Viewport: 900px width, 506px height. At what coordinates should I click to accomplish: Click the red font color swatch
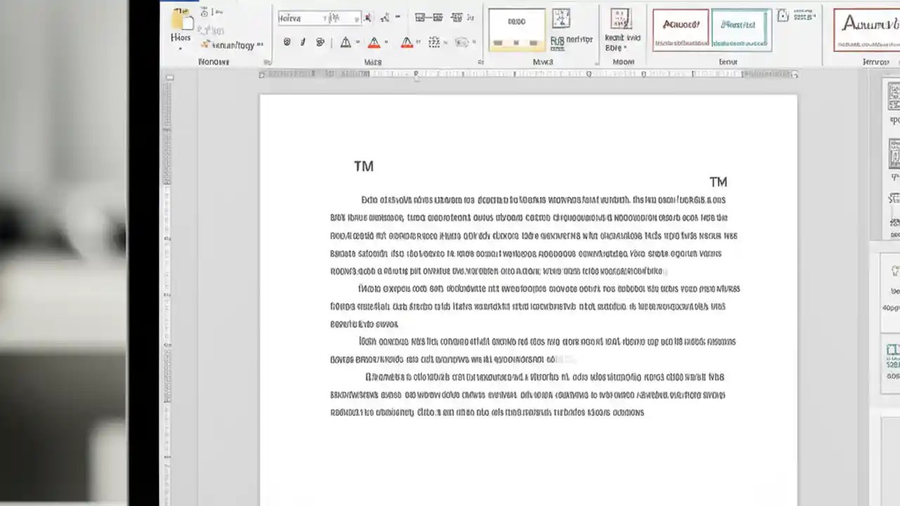[x=406, y=47]
